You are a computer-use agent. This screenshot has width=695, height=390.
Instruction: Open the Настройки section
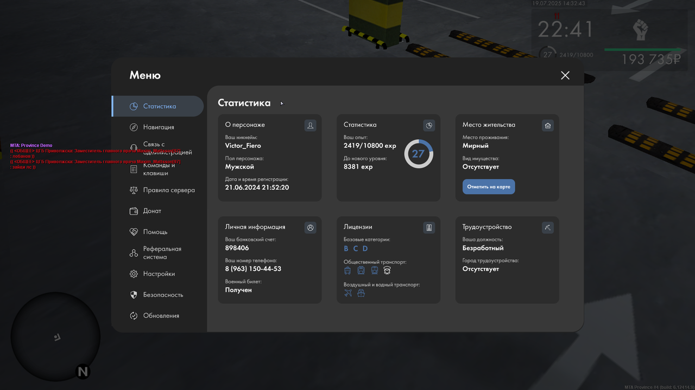(157, 274)
